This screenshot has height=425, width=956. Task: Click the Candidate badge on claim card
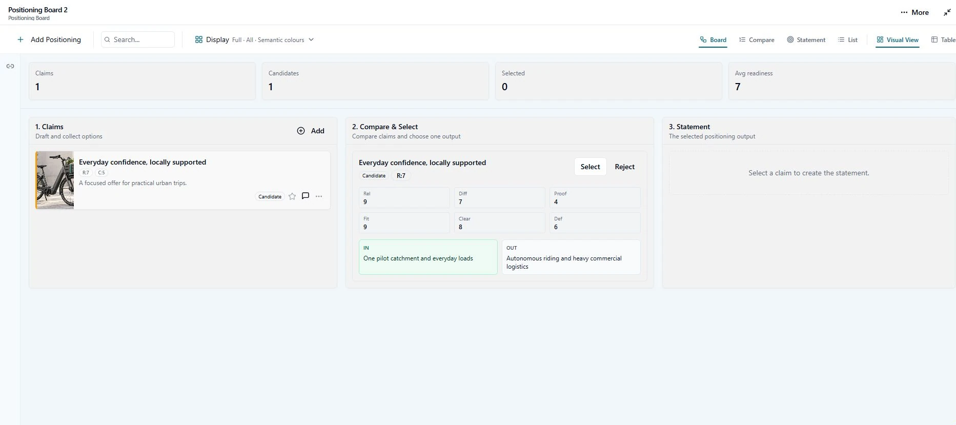[270, 196]
